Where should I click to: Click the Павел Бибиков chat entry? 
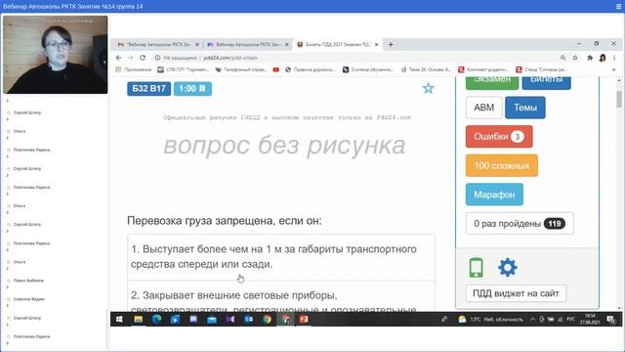(28, 281)
